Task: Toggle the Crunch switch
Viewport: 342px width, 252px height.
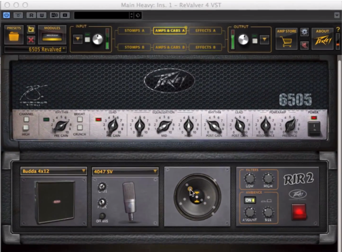Action: coord(80,128)
